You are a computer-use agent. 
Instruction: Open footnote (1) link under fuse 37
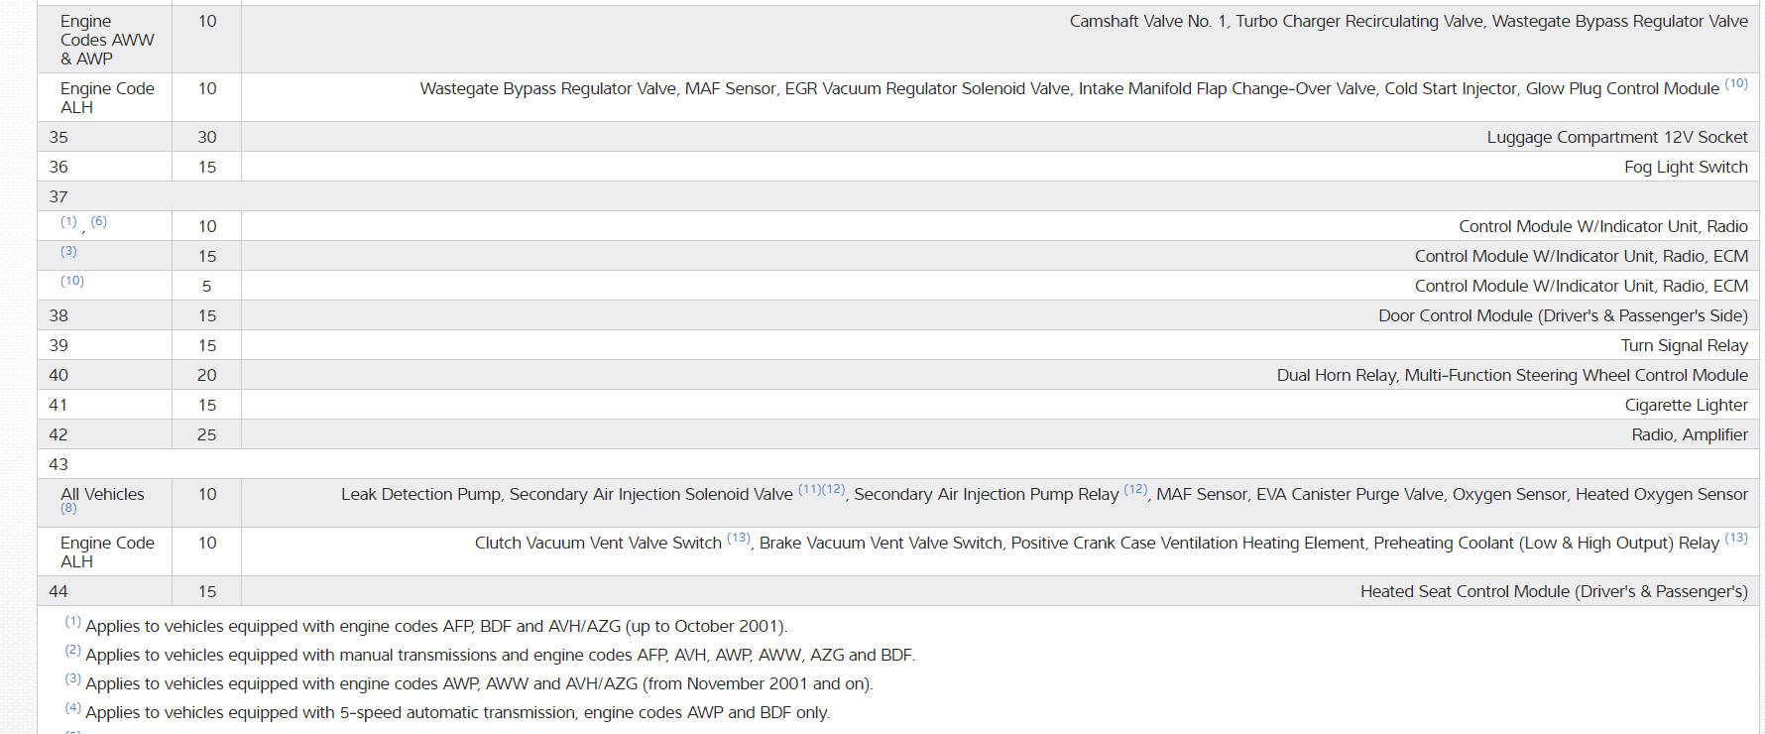pyautogui.click(x=68, y=221)
